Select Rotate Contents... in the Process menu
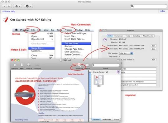Screen dimensions: 168x123 [76, 55]
